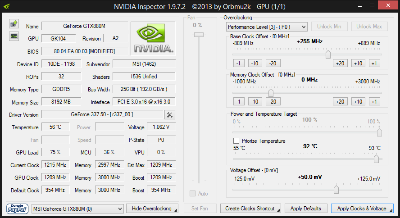
Task: Click Memory Clock Offset -1 button
Action: point(239,101)
